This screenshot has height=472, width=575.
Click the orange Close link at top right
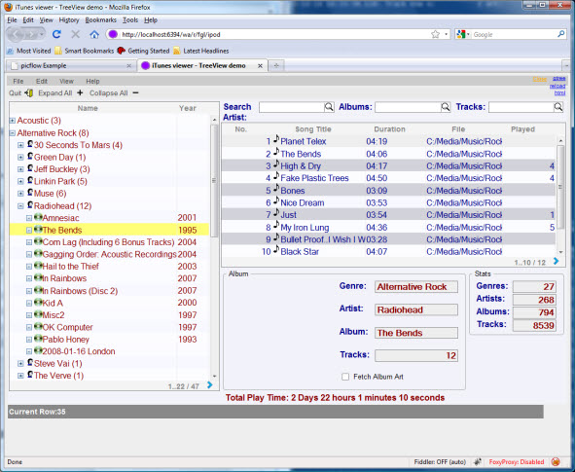click(x=539, y=79)
